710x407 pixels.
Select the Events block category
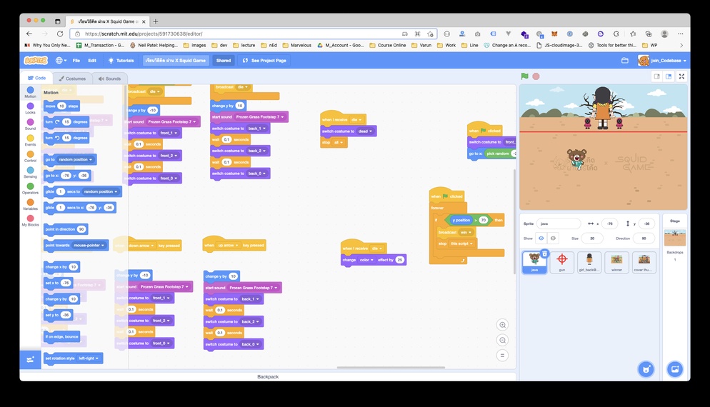pos(30,141)
